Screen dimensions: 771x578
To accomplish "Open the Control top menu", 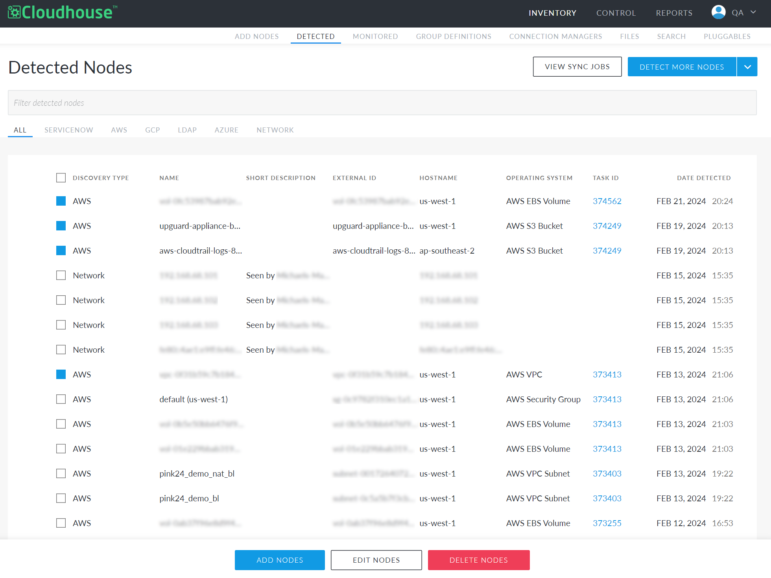I will 616,13.
